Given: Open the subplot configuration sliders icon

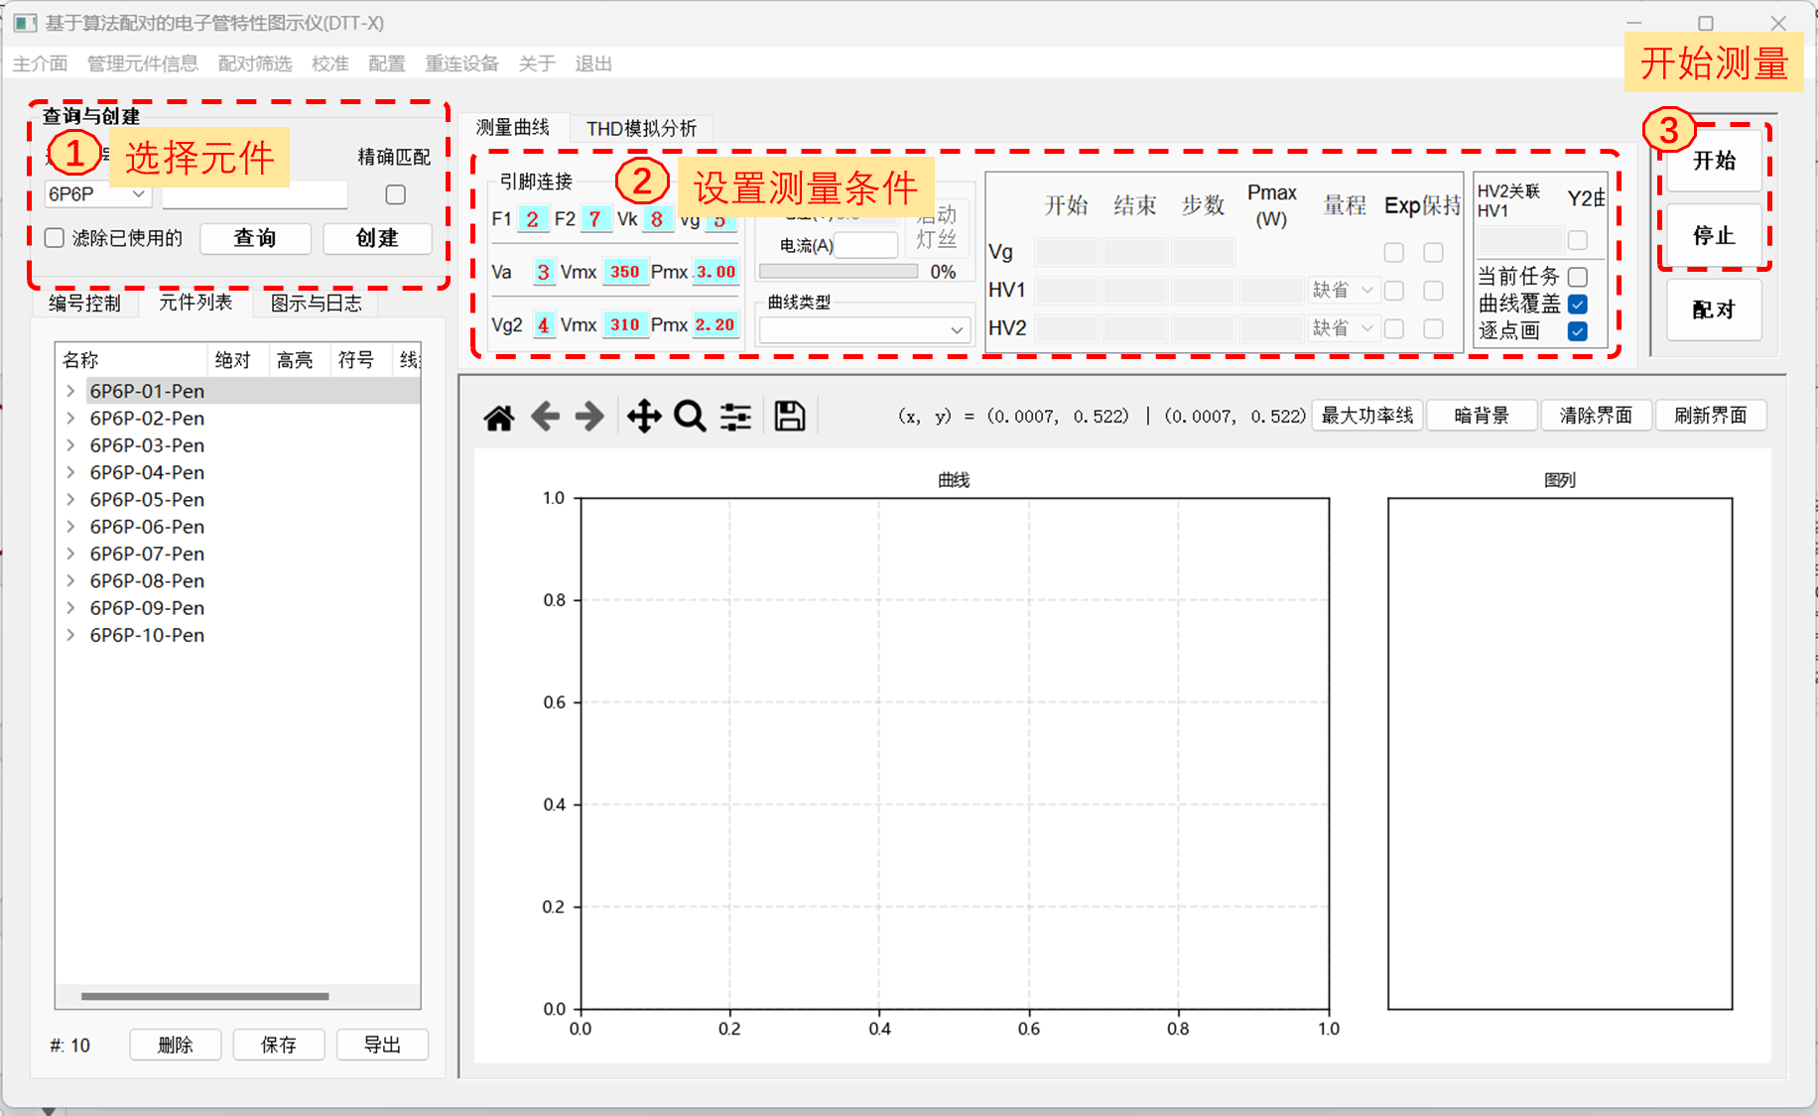Looking at the screenshot, I should click(x=735, y=417).
